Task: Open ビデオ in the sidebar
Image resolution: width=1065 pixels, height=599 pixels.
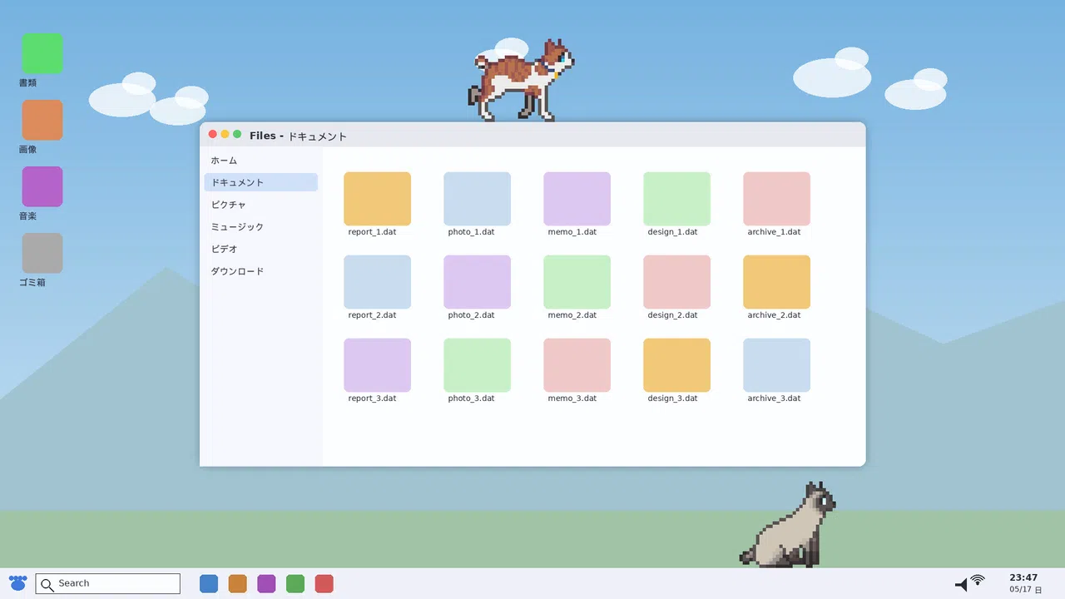Action: (261, 249)
